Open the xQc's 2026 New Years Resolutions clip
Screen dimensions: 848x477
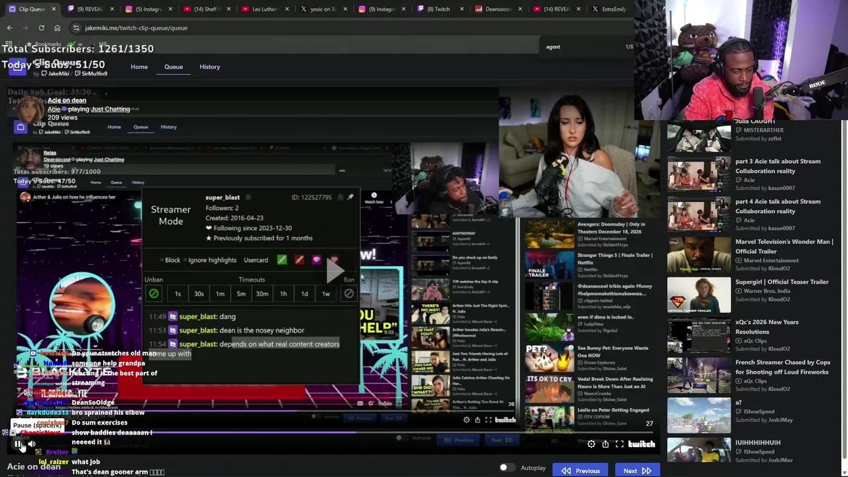pos(767,327)
